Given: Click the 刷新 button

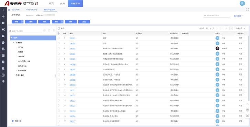Looking at the screenshot, I should pyautogui.click(x=71, y=22).
